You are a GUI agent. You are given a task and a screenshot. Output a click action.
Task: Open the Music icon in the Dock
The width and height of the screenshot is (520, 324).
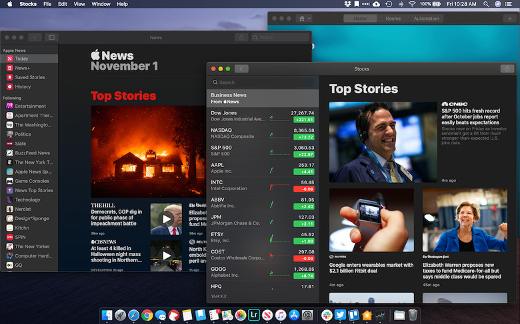[281, 315]
